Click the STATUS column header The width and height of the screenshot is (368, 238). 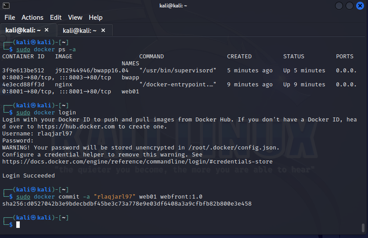[294, 57]
